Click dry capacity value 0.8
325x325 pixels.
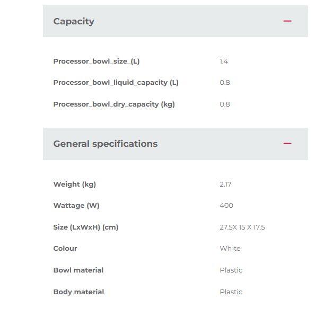pos(225,104)
